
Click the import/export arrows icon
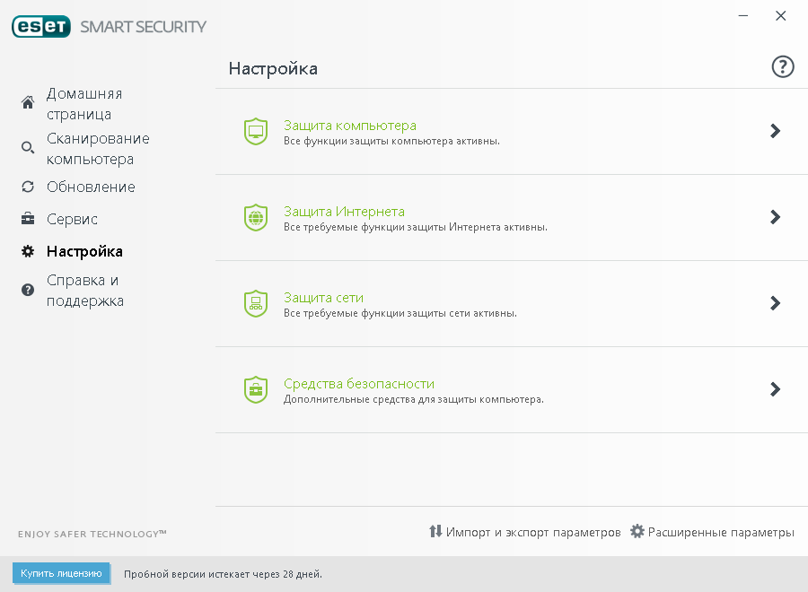click(x=435, y=531)
